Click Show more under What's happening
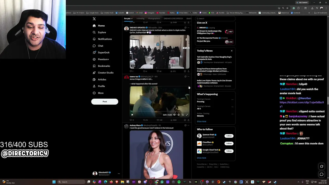This screenshot has width=329, height=185. [x=202, y=122]
